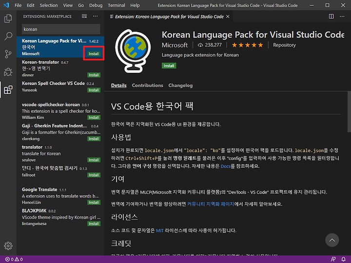Click Install button in extension details header
Image resolution: width=351 pixels, height=263 pixels.
(169, 66)
